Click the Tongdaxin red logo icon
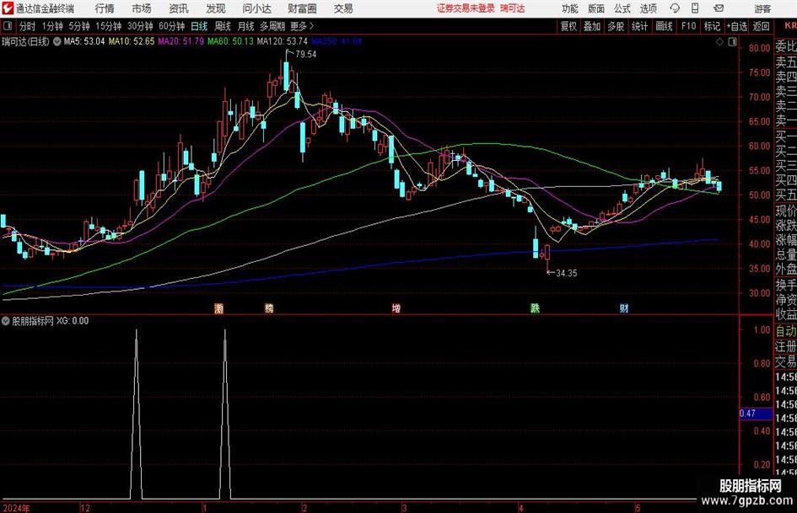The width and height of the screenshot is (797, 513). pos(7,8)
